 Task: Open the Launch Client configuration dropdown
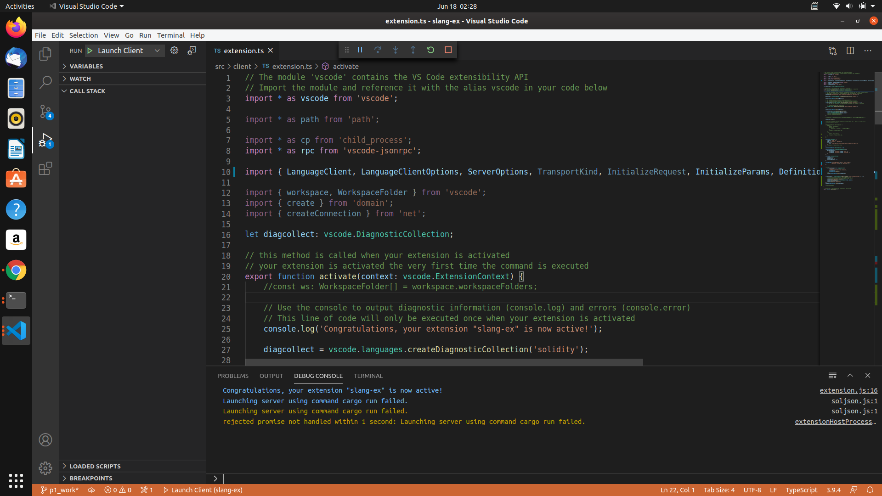pos(125,51)
